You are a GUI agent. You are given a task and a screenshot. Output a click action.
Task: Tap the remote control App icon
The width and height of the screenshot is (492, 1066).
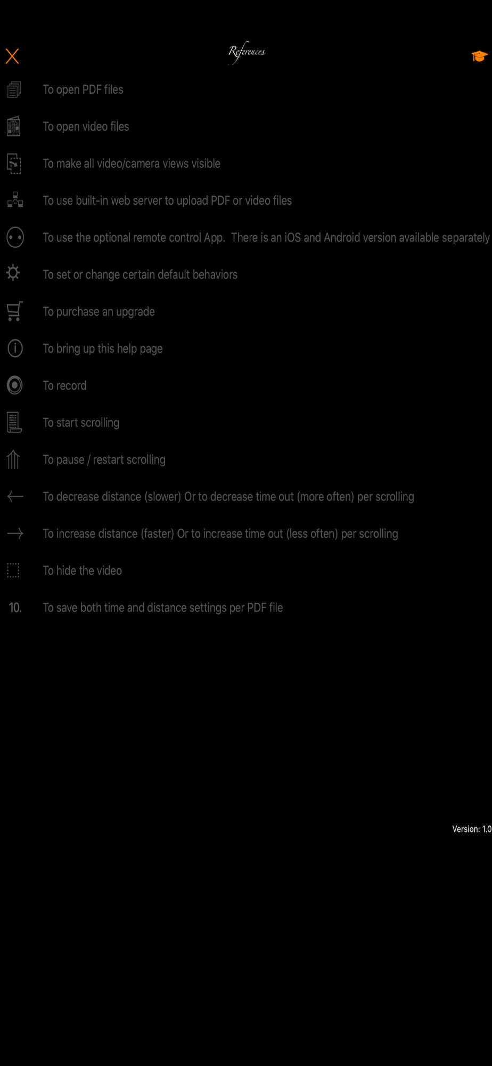tap(15, 237)
